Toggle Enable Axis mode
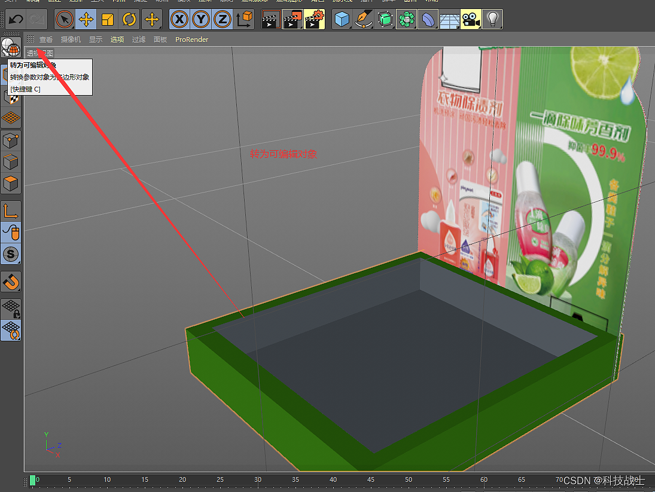655x492 pixels. pyautogui.click(x=11, y=211)
